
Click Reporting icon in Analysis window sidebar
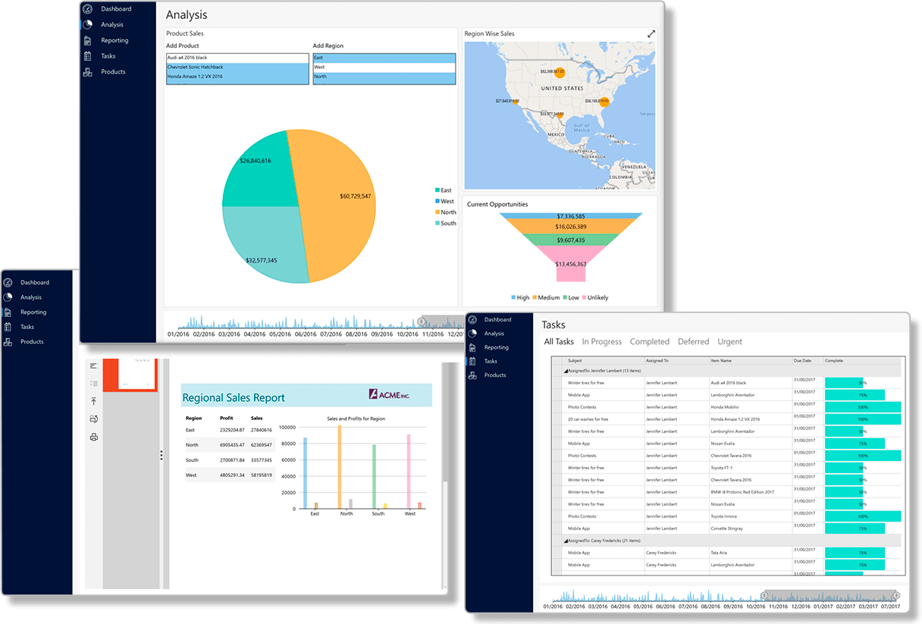pyautogui.click(x=87, y=40)
